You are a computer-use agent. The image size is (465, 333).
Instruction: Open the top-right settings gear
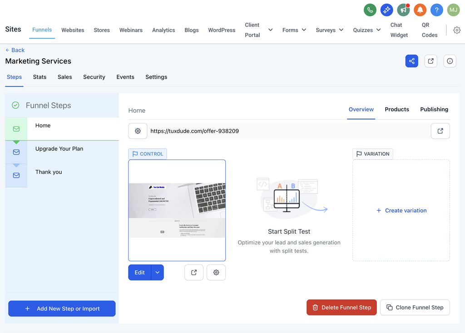[457, 30]
